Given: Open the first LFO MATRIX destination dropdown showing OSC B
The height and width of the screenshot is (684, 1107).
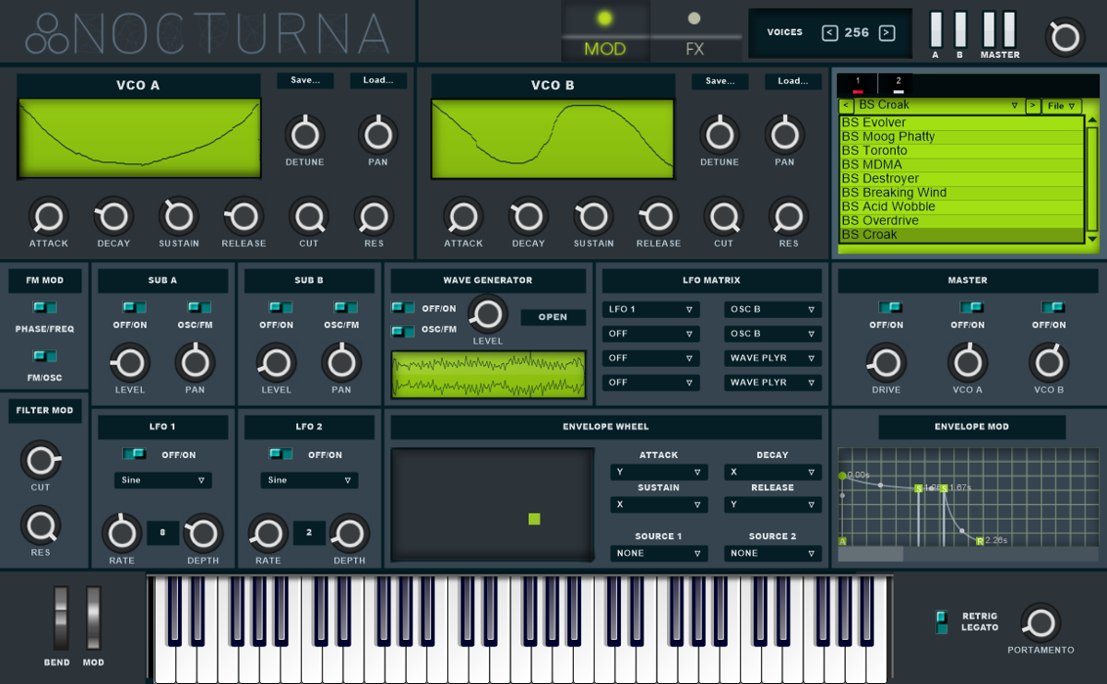Looking at the screenshot, I should 772,309.
